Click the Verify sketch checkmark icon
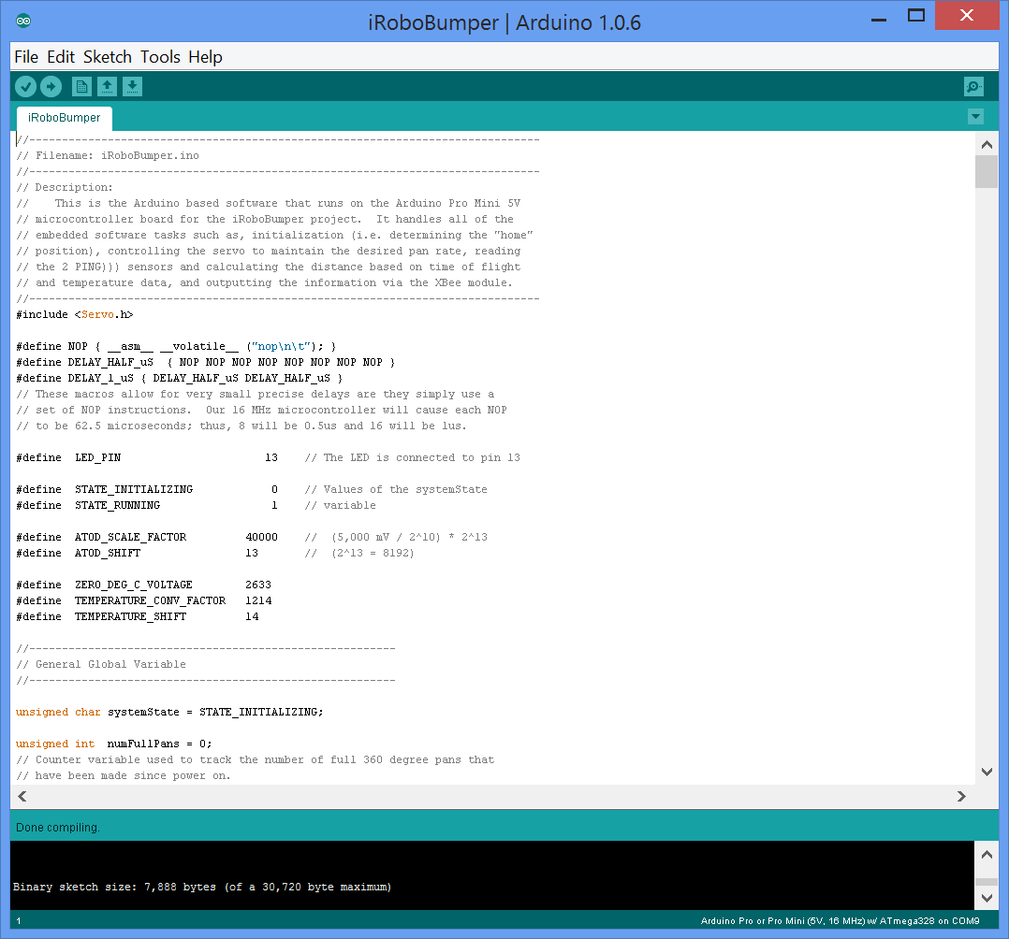 click(25, 87)
